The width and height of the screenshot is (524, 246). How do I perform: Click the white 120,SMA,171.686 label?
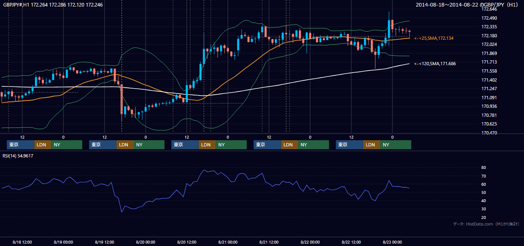pyautogui.click(x=435, y=64)
